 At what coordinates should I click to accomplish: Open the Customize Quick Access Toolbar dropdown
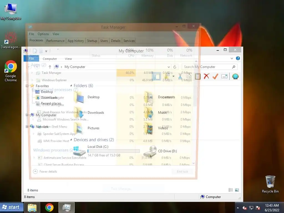(x=46, y=51)
